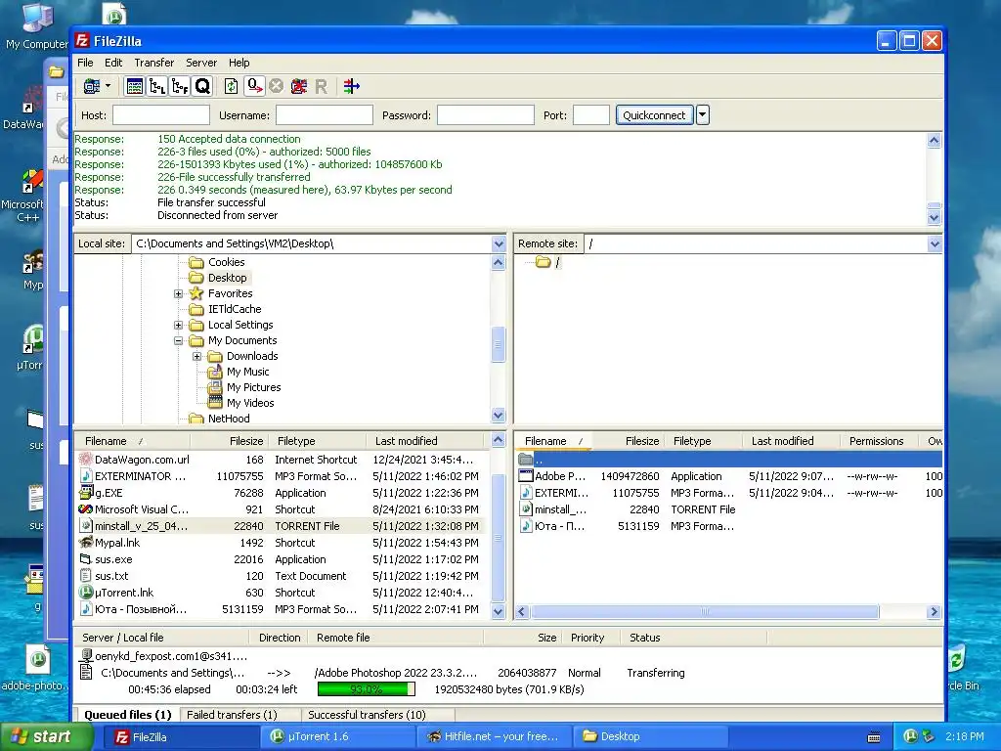The image size is (1001, 751).
Task: Select µTorrent.lnk icon in local list
Action: [x=86, y=593]
